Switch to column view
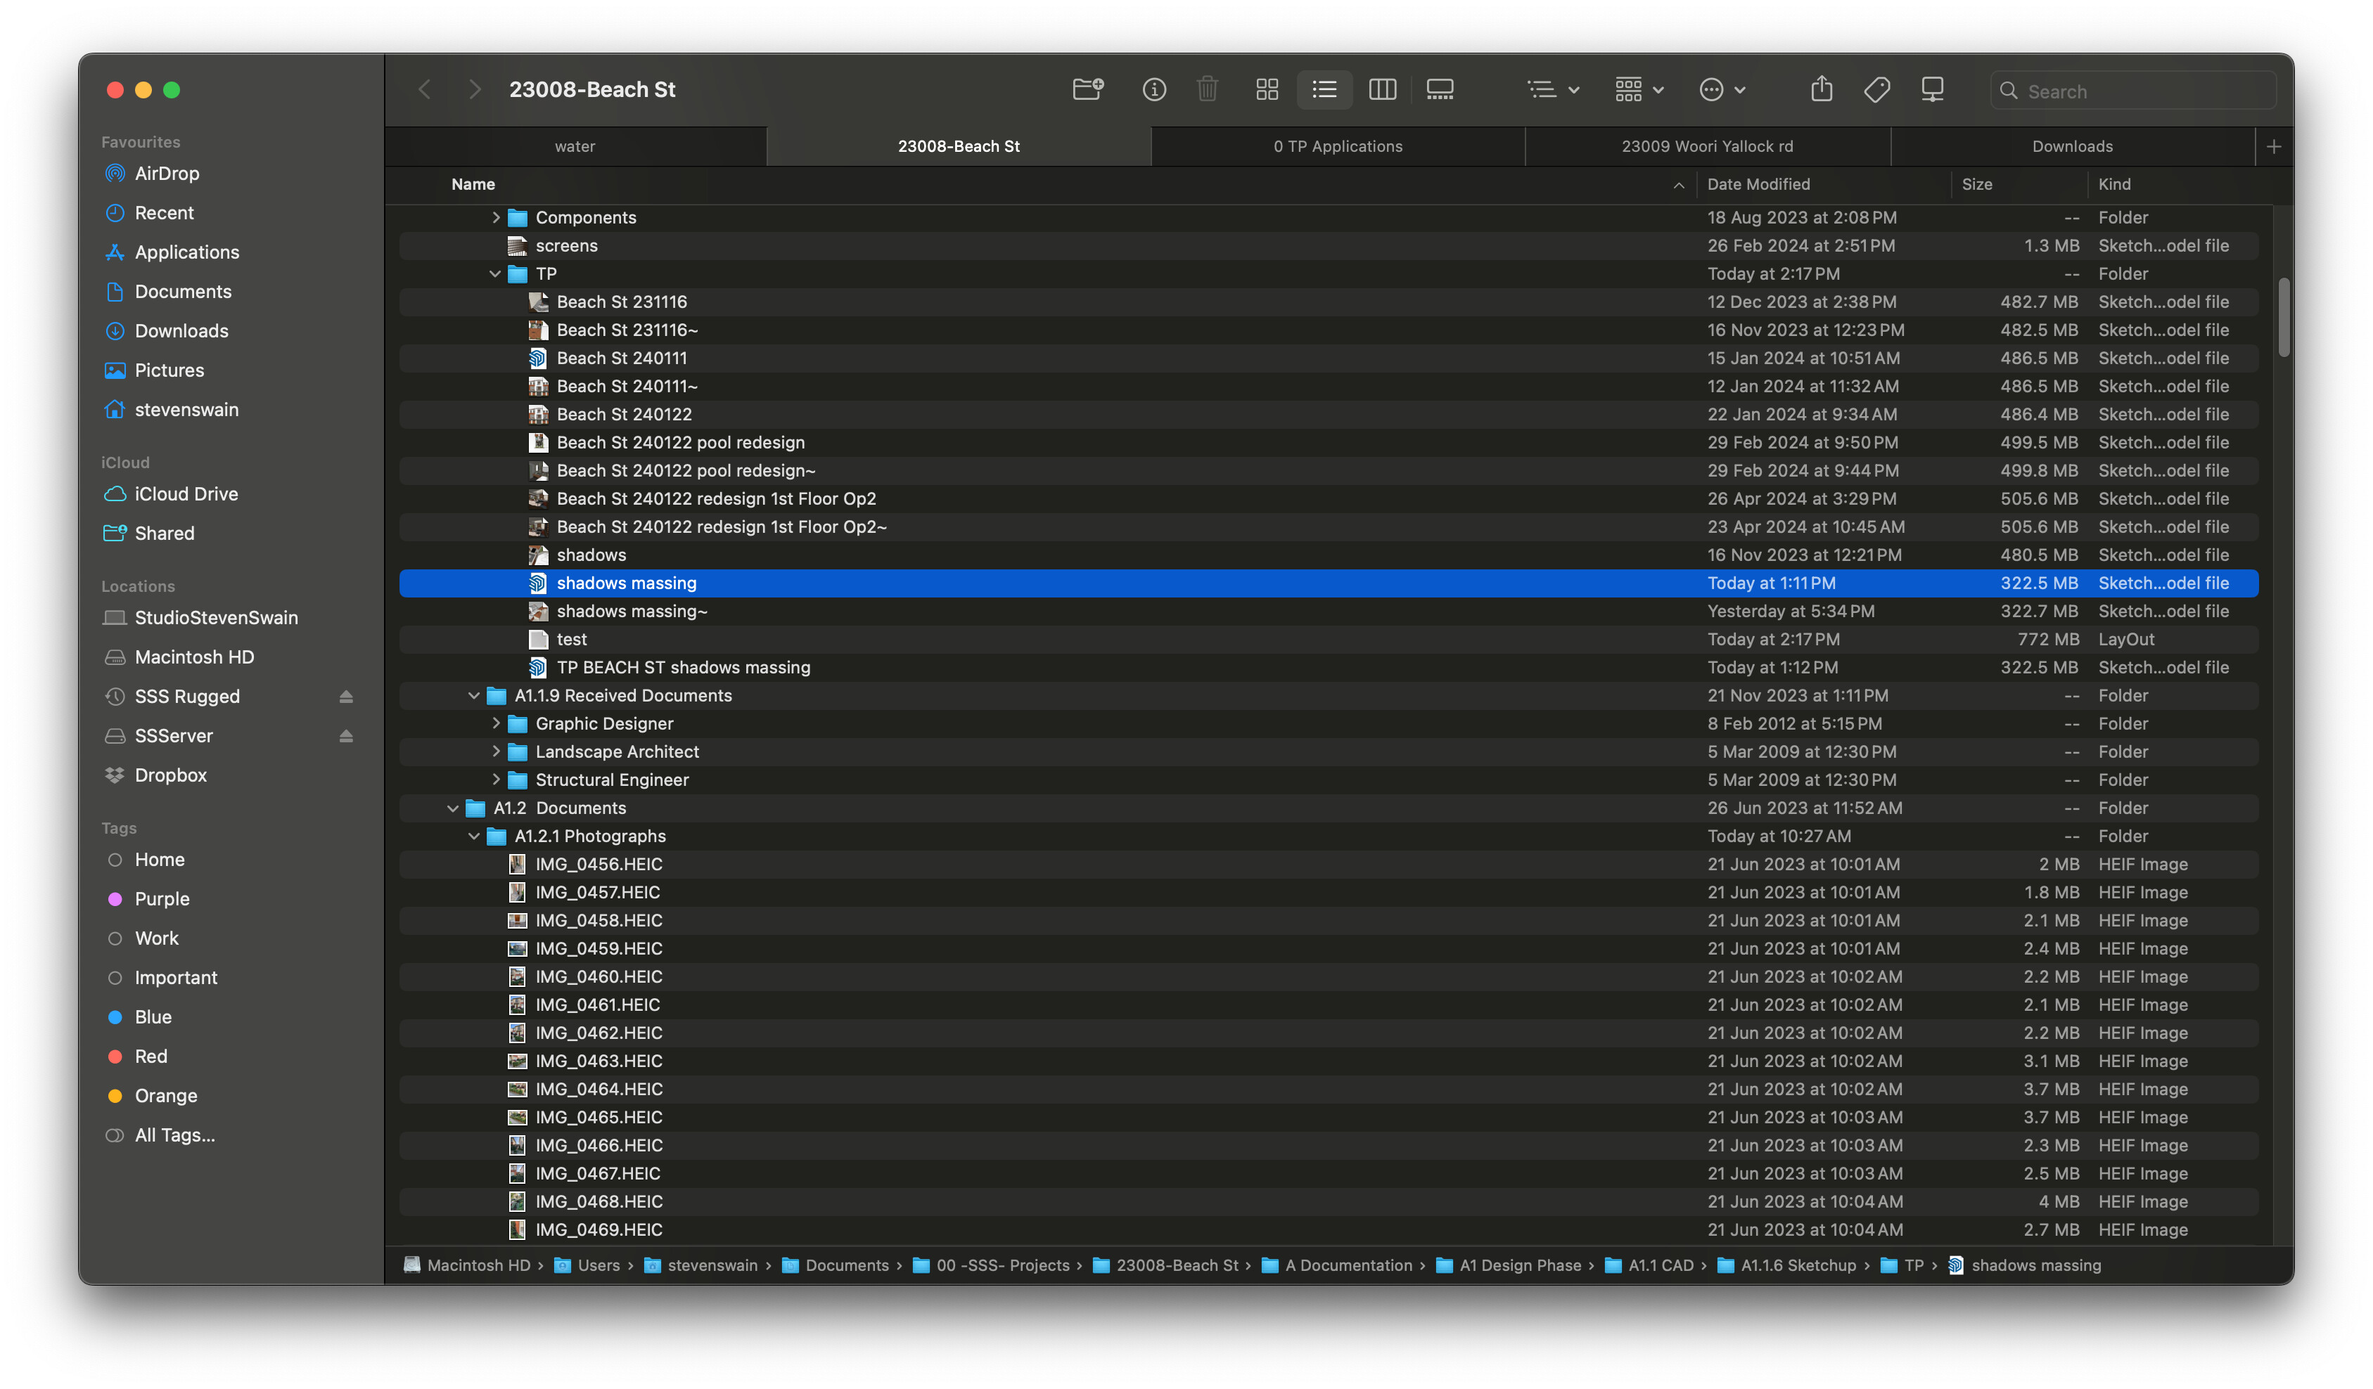Screen dimensions: 2373x1389 tap(1381, 89)
